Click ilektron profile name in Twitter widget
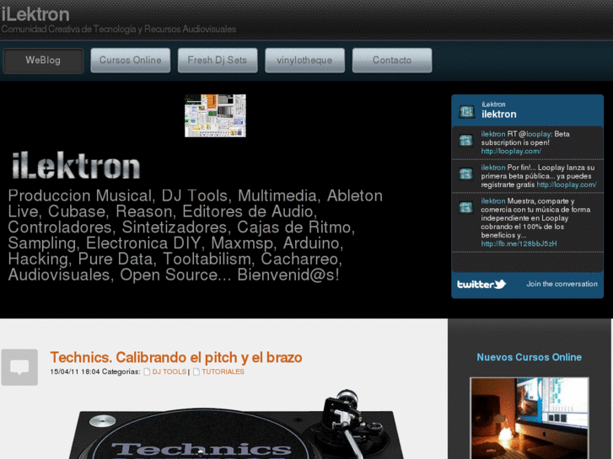 499,115
